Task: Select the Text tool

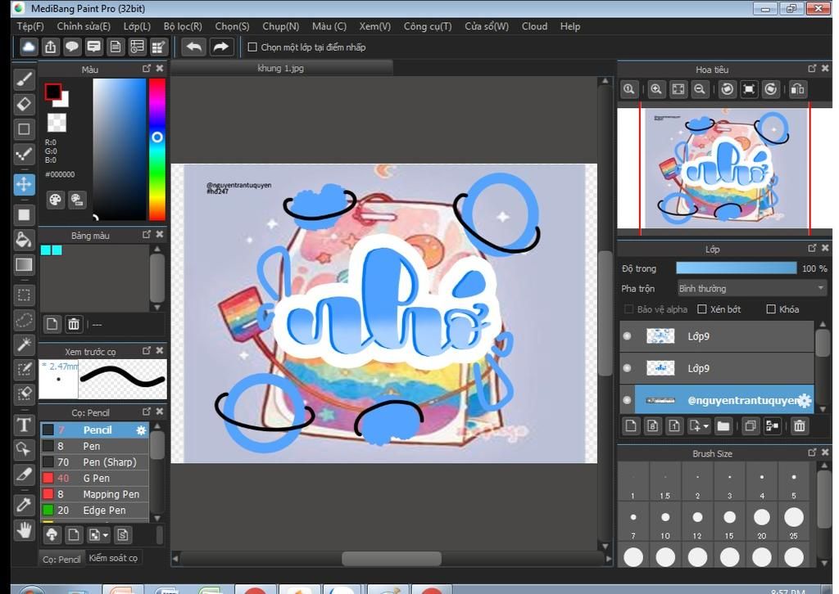Action: click(24, 425)
